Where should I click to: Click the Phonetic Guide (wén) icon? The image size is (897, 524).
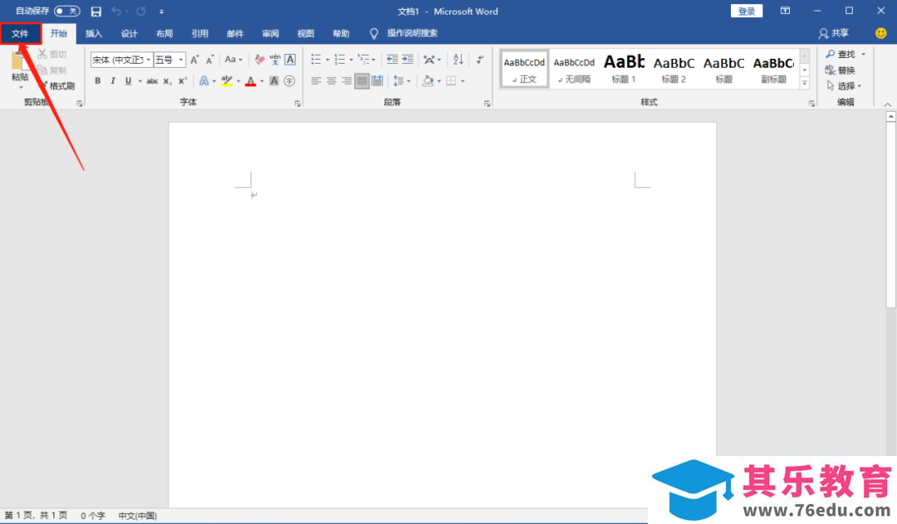(275, 60)
